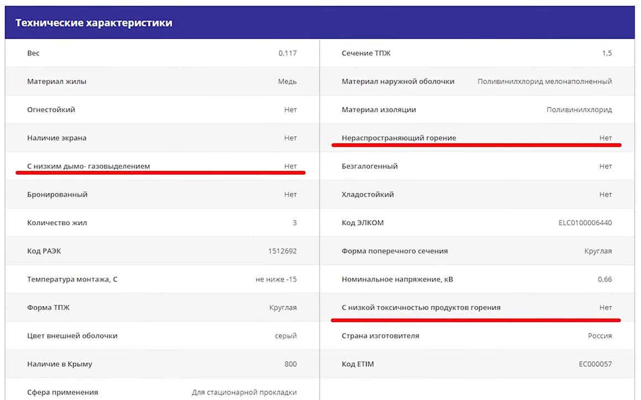Click the "Технические характеристики" header
Image resolution: width=641 pixels, height=400 pixels.
click(93, 23)
